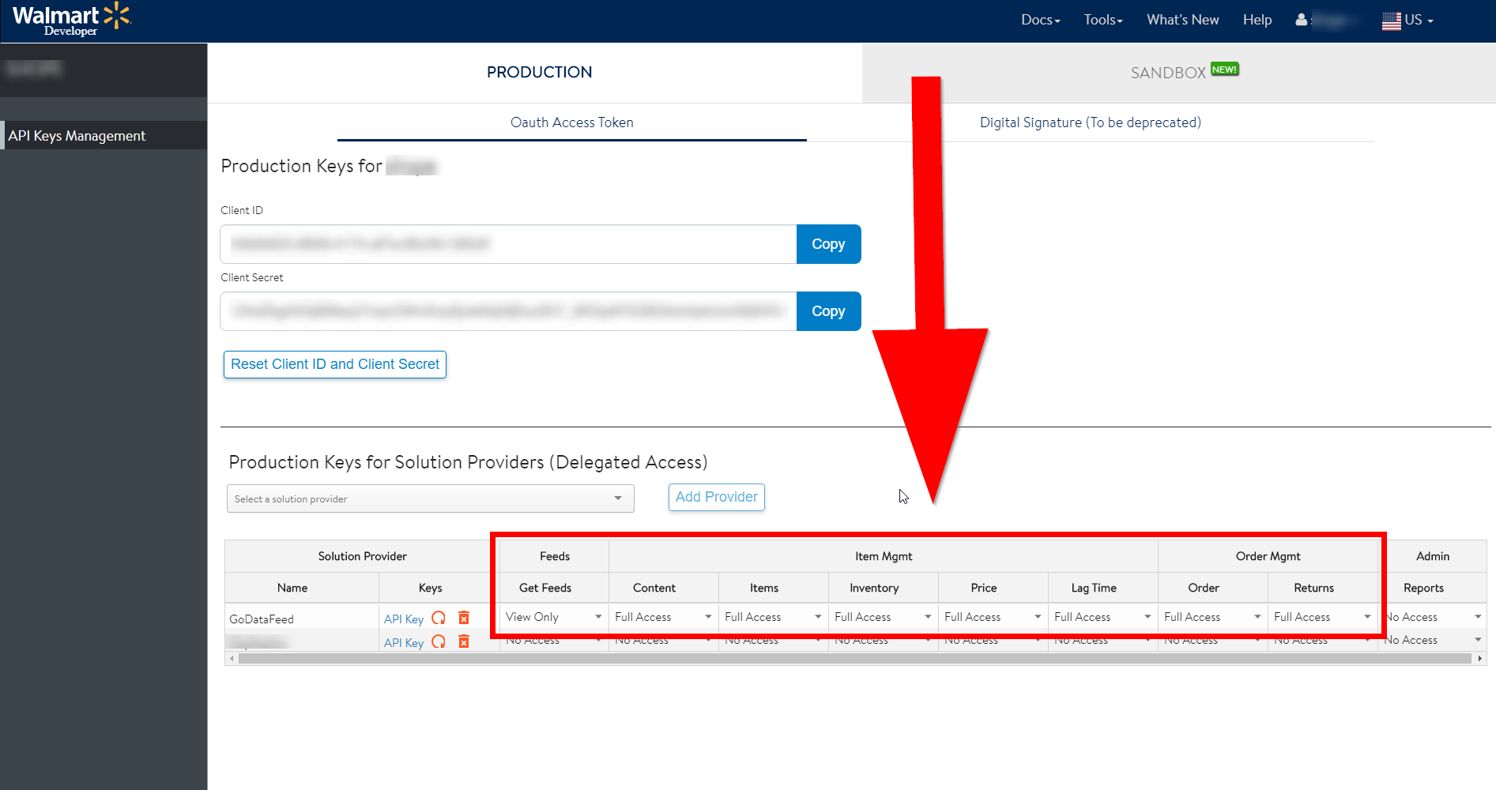Expand the Tools menu
Image resolution: width=1496 pixels, height=790 pixels.
[x=1102, y=19]
